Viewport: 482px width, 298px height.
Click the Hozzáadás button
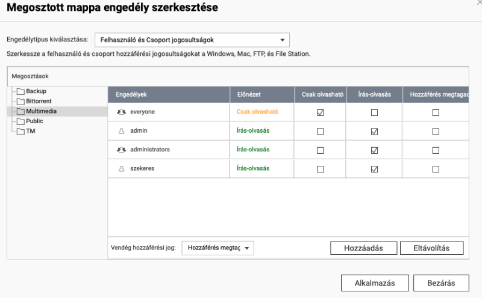pos(364,248)
